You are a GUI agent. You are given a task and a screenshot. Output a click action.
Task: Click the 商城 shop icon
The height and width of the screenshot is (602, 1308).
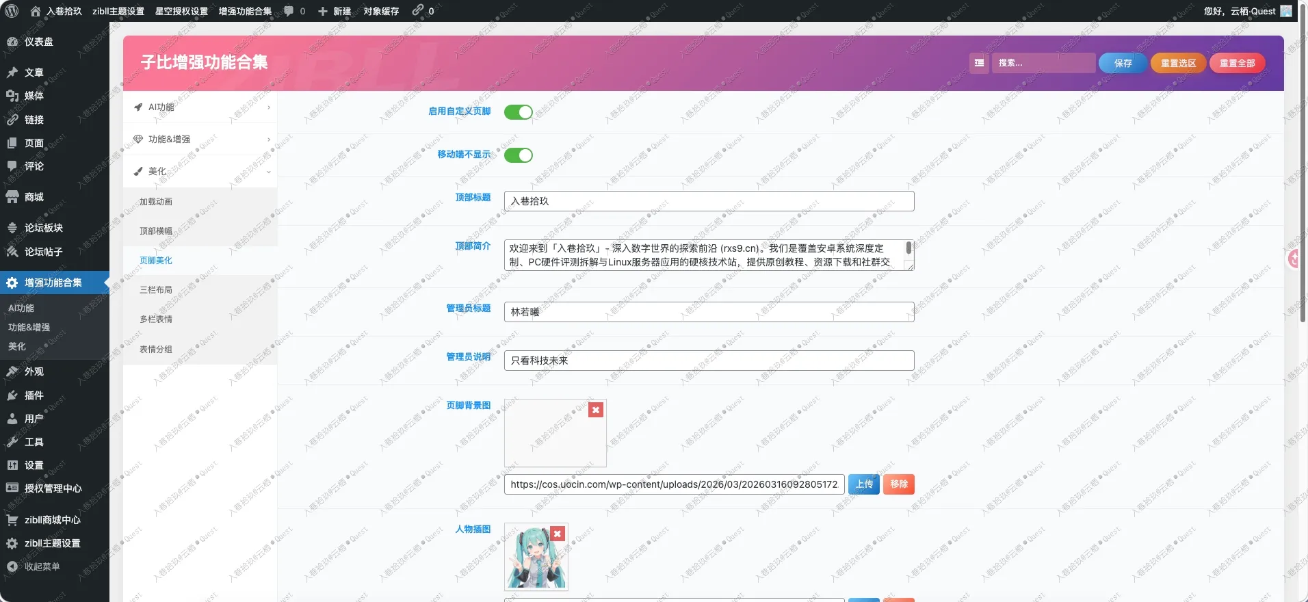click(x=12, y=197)
